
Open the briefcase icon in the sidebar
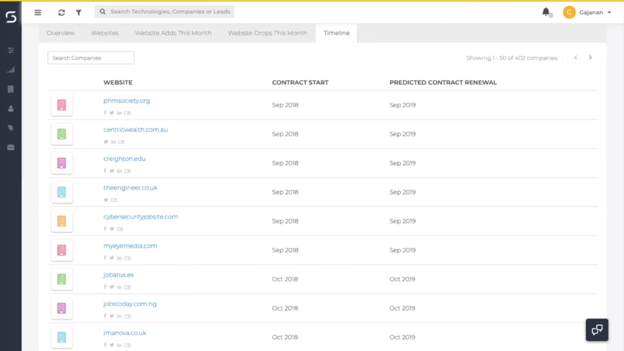click(x=11, y=147)
